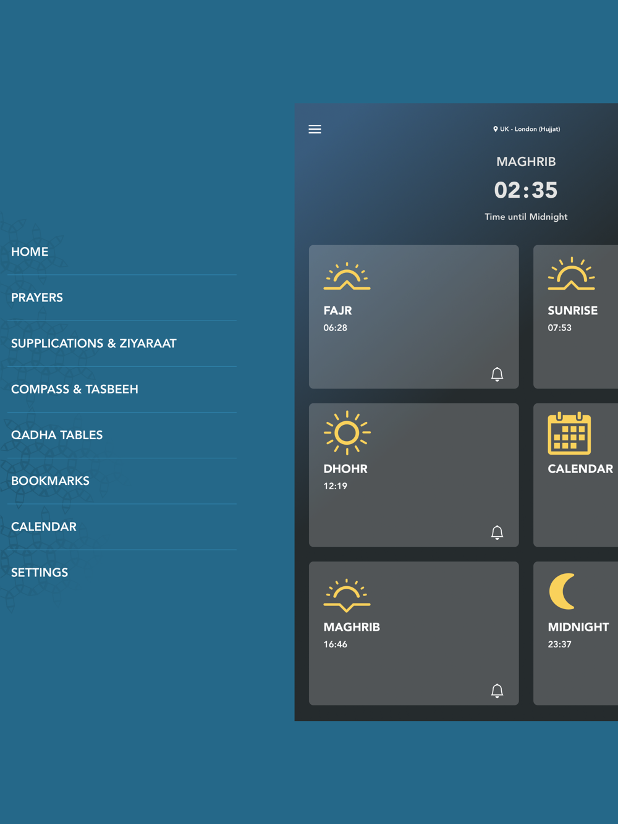618x824 pixels.
Task: Click the Maghrib sunset icon
Action: [x=347, y=595]
